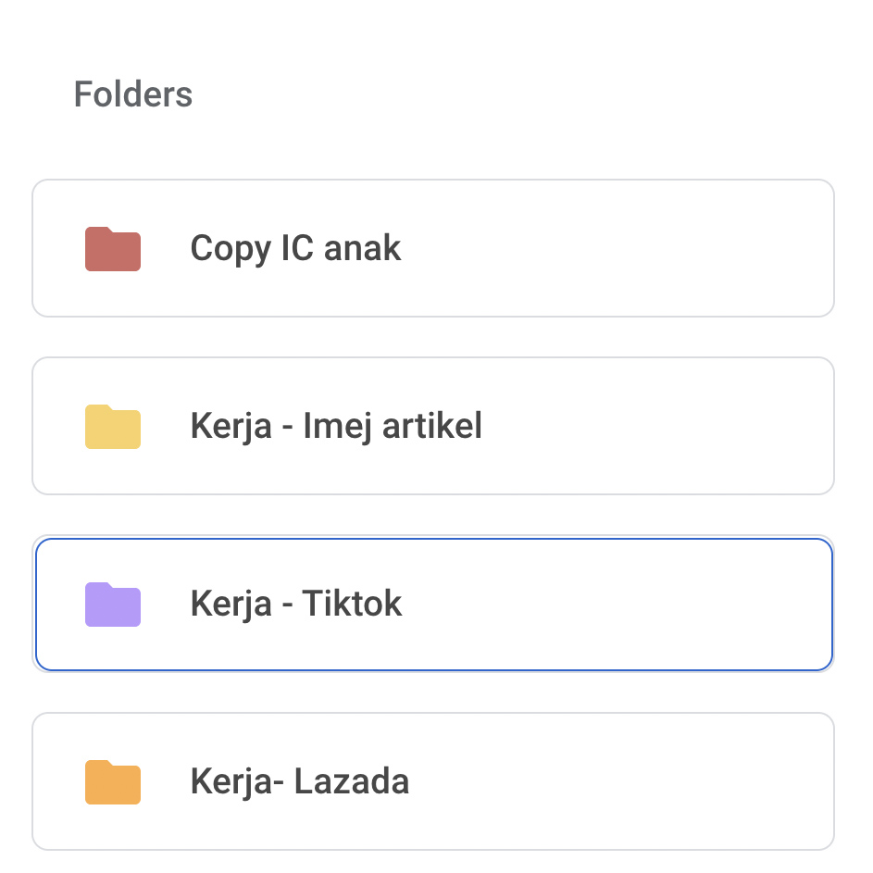
Task: Select the folder card with yellow icon
Action: coord(433,426)
